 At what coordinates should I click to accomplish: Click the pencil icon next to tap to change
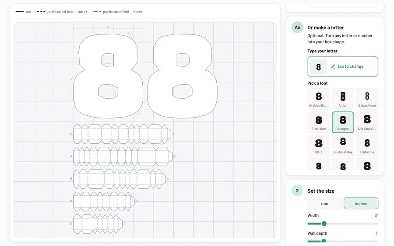[x=333, y=66]
